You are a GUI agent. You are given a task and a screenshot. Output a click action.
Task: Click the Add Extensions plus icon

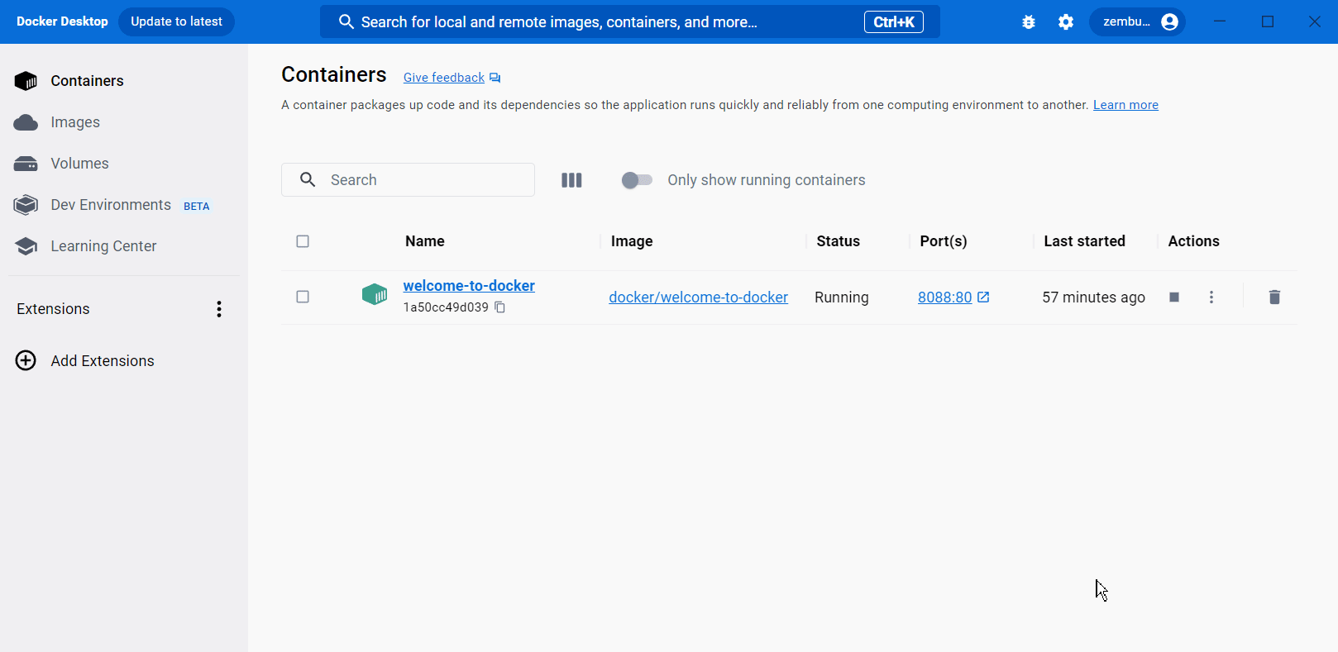[x=26, y=361]
